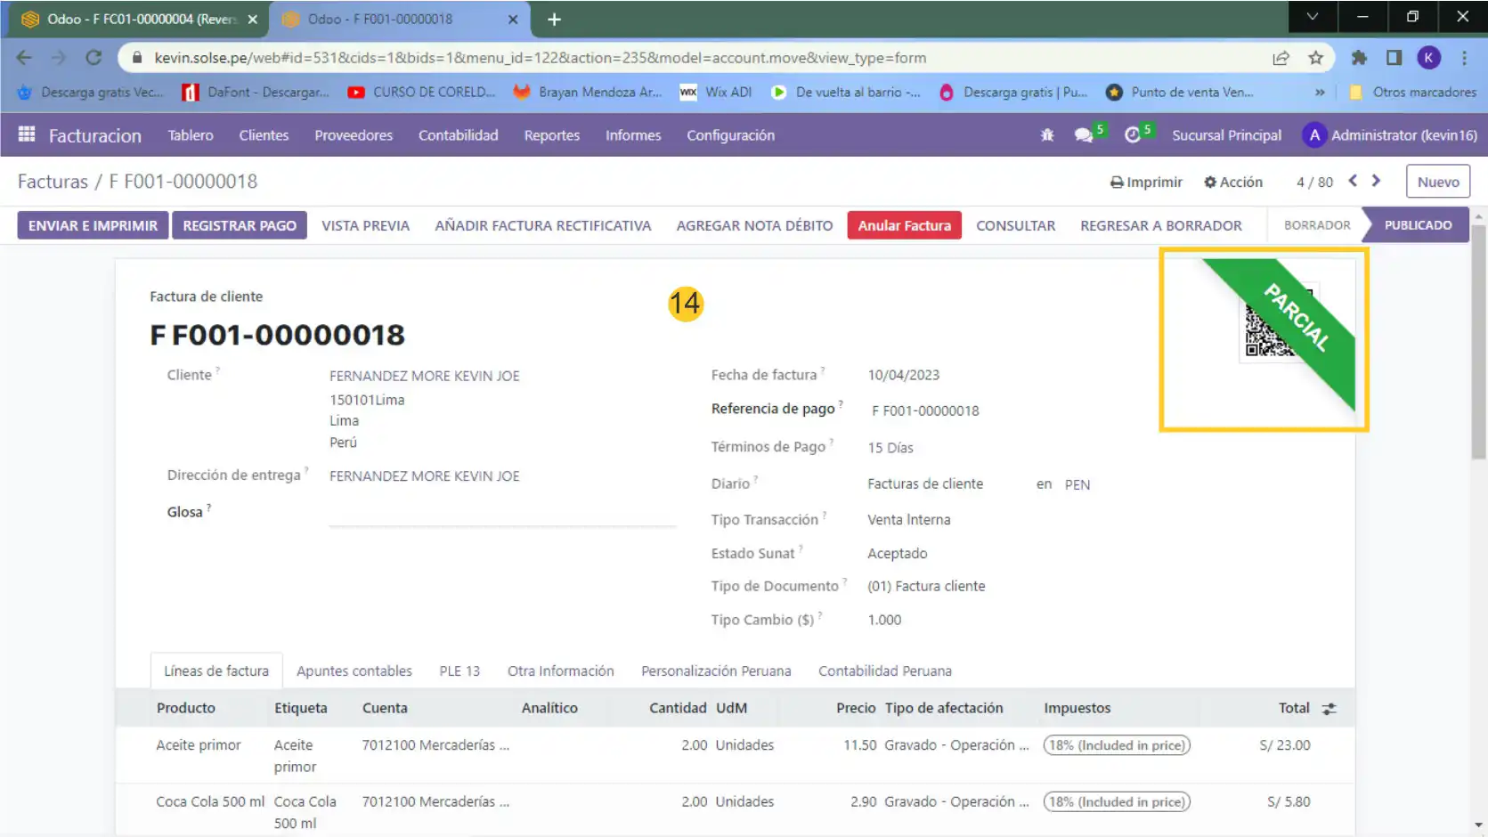Click the browser back arrow
1488x837 pixels.
click(24, 58)
